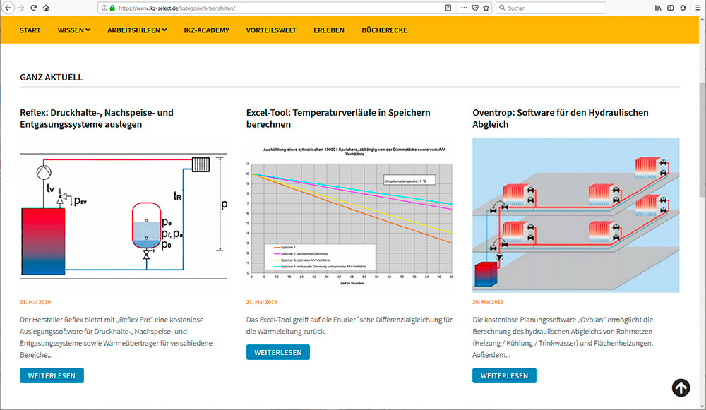The image size is (706, 410).
Task: Click the 'GANZ AKTUELL' section heading
Action: (x=52, y=77)
